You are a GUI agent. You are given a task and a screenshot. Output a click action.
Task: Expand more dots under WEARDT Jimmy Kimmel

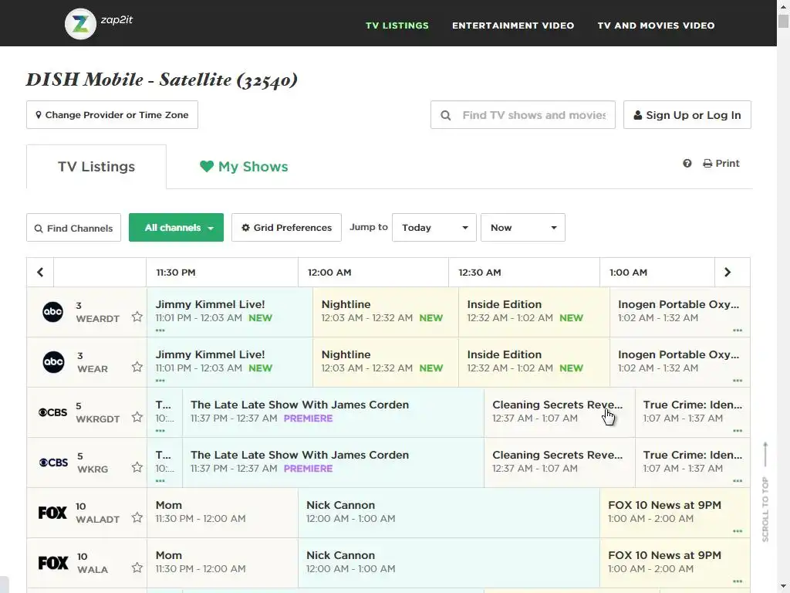(160, 330)
